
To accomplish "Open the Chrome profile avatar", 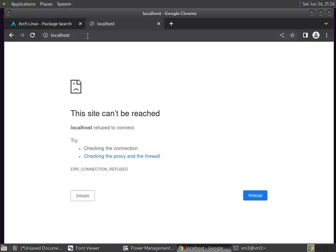I will pyautogui.click(x=316, y=35).
